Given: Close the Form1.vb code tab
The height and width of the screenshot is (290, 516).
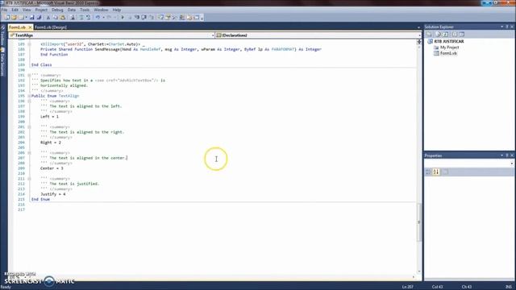Looking at the screenshot, I should pos(30,27).
